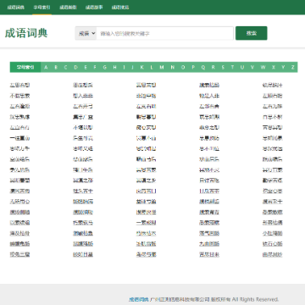The width and height of the screenshot is (305, 305).
Task: Open the idiom 铁石心肠
Action: pyautogui.click(x=273, y=244)
